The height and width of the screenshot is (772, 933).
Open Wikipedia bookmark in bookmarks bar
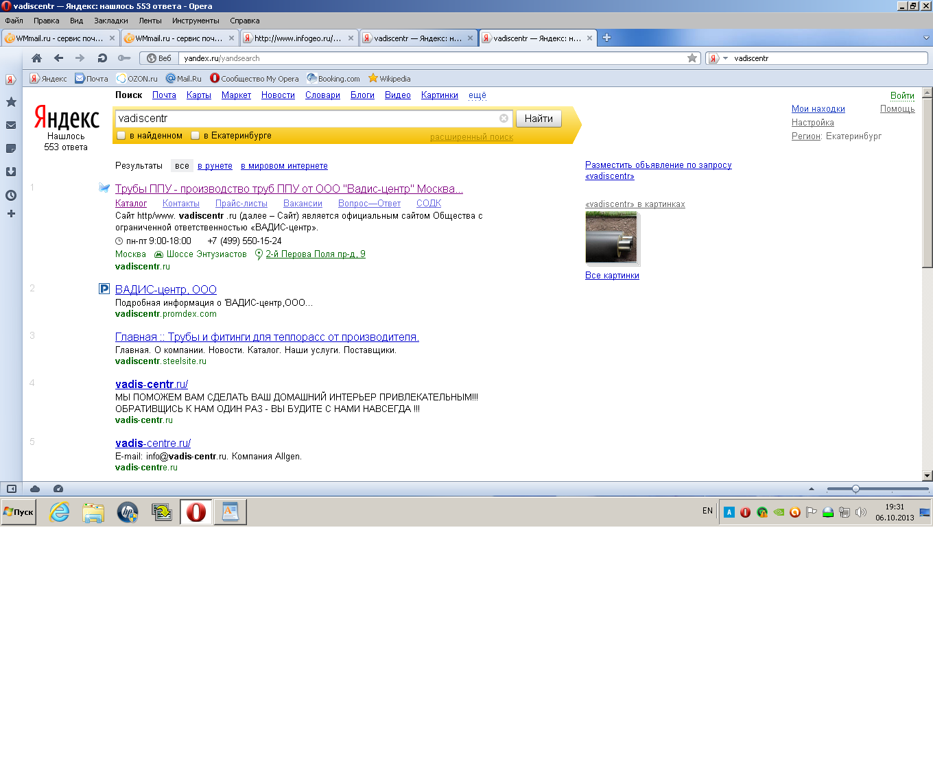point(389,79)
